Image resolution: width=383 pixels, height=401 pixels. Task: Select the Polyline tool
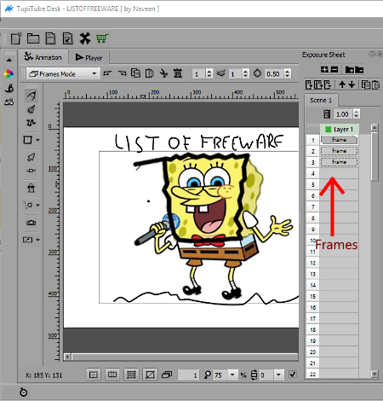[x=31, y=123]
